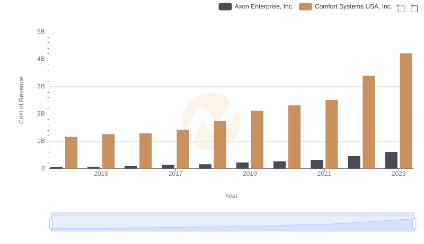Click the Axon Enterprise, Inc. legend label
This screenshot has height=244, width=424.
pos(264,6)
